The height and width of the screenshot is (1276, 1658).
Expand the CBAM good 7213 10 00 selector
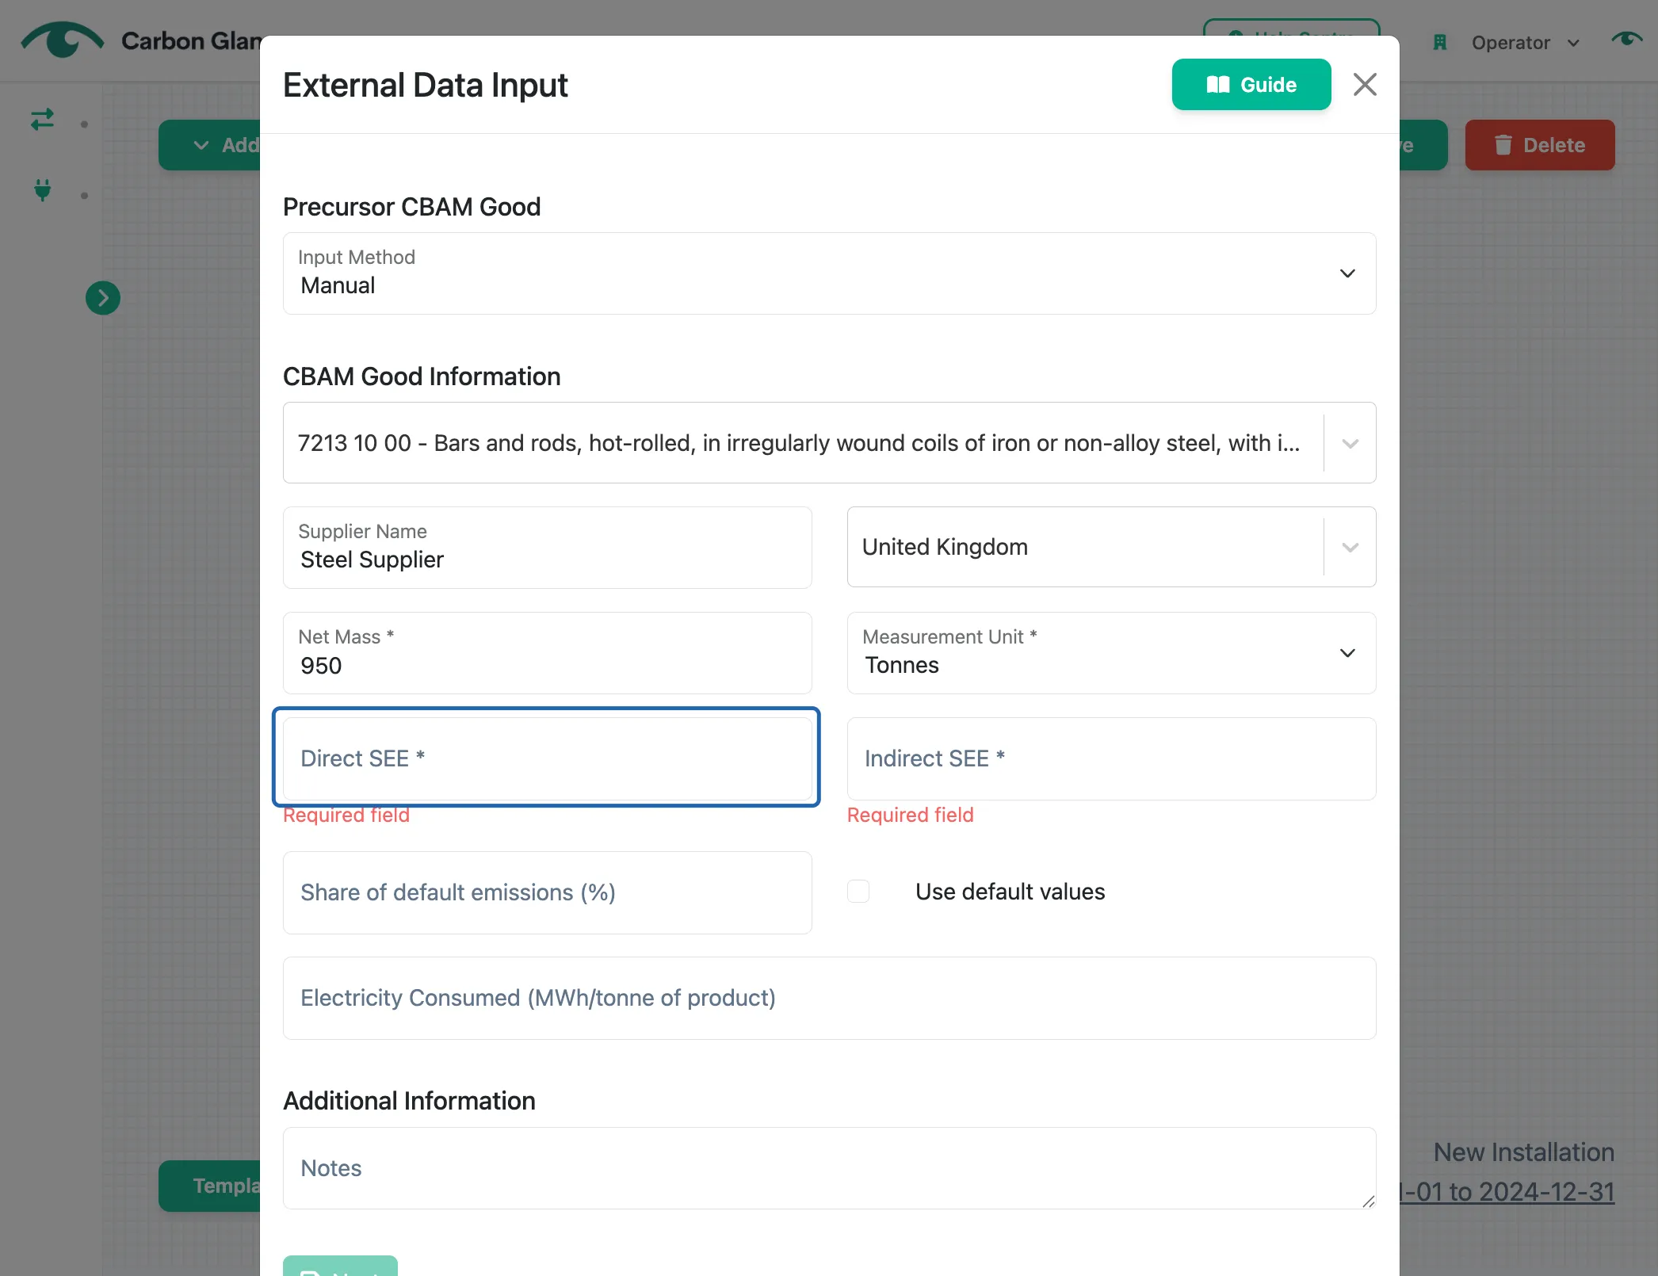tap(829, 442)
